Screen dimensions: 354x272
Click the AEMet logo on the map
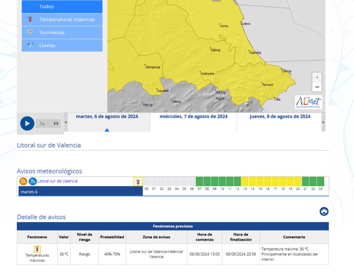pyautogui.click(x=308, y=102)
